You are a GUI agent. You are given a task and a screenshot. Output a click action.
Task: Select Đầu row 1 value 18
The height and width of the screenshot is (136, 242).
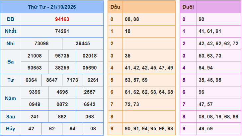pyautogui.click(x=127, y=31)
